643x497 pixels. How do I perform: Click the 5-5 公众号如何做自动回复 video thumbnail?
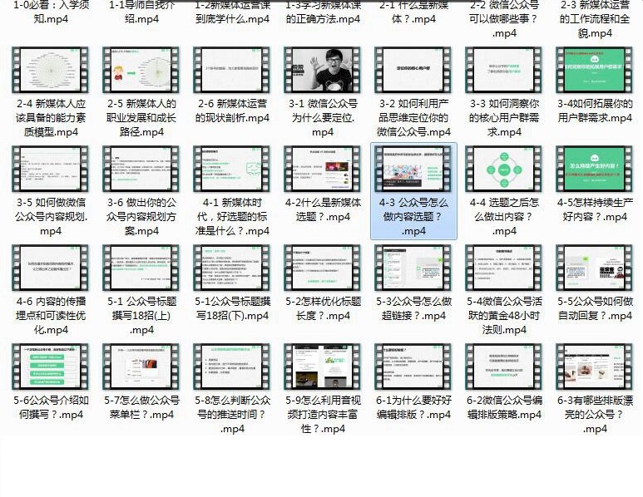pyautogui.click(x=595, y=268)
